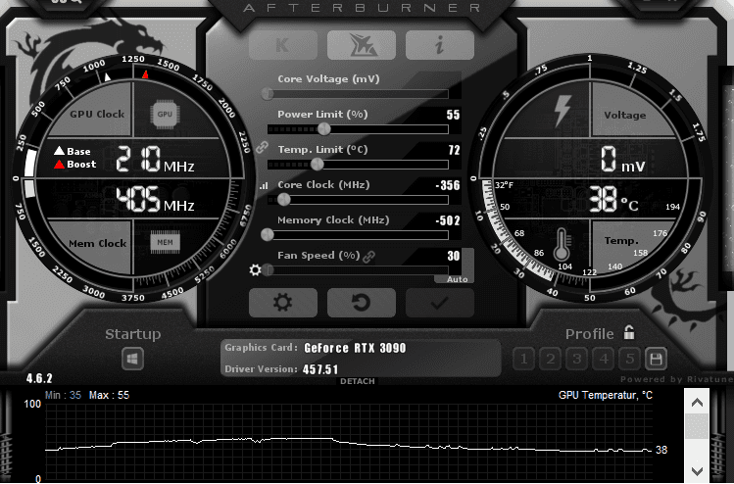Select profile slot 5

[x=629, y=359]
